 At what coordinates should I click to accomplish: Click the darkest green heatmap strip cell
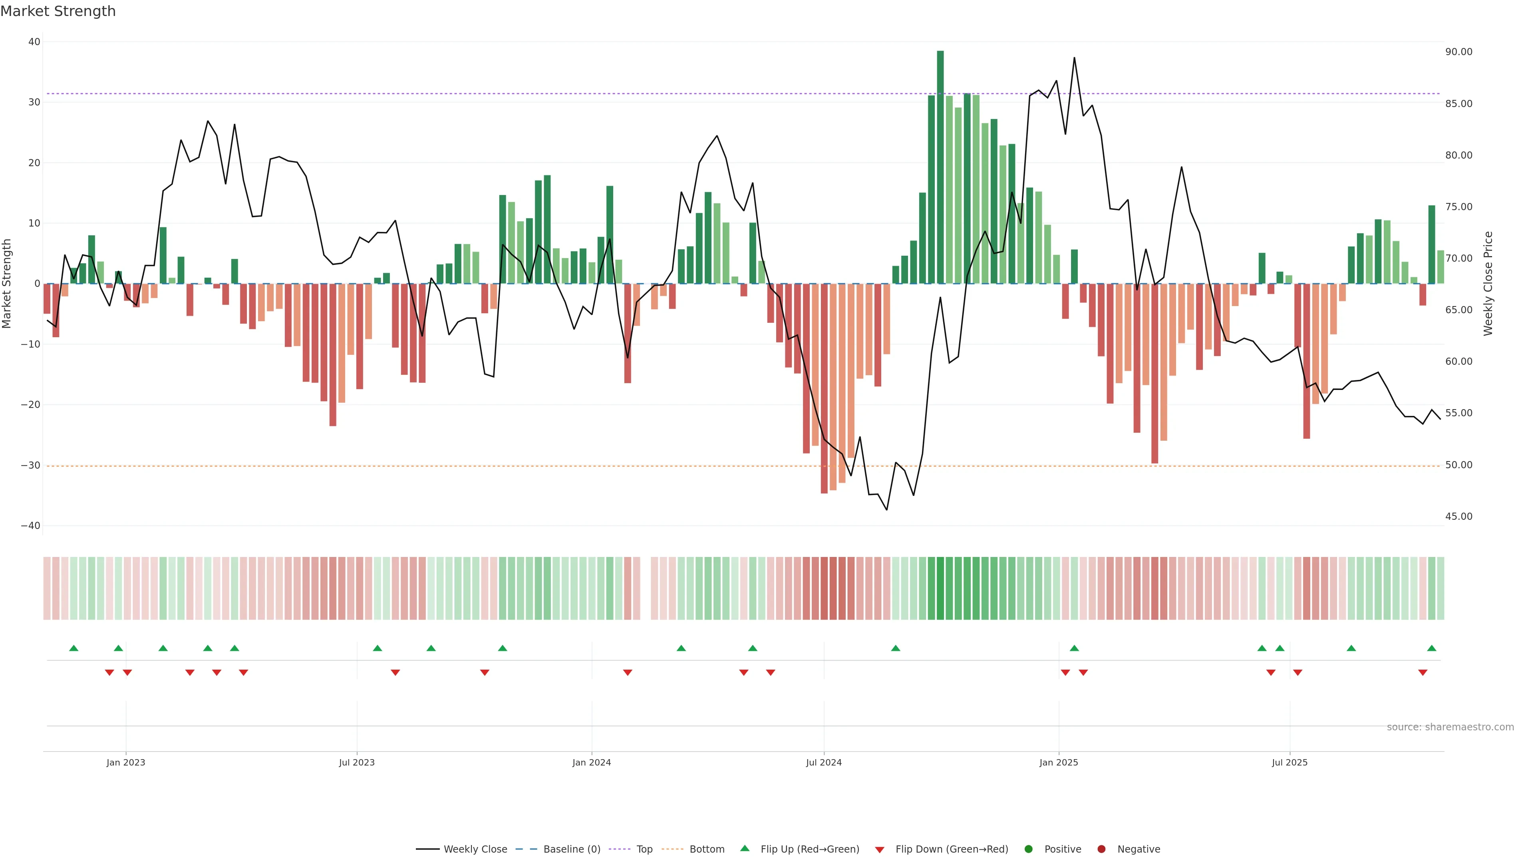[x=940, y=589]
